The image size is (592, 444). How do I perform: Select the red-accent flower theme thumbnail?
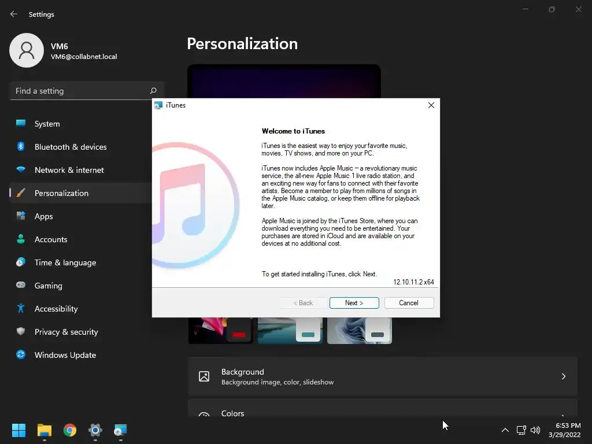coord(221,331)
